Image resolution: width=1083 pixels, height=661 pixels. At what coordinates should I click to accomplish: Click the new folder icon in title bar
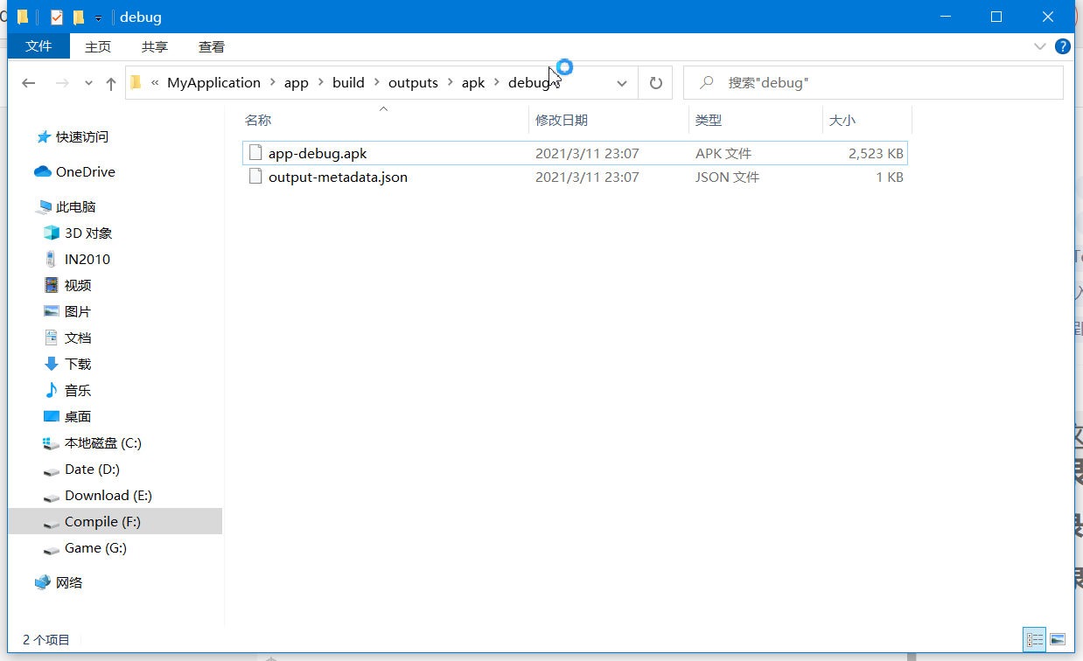(x=78, y=17)
